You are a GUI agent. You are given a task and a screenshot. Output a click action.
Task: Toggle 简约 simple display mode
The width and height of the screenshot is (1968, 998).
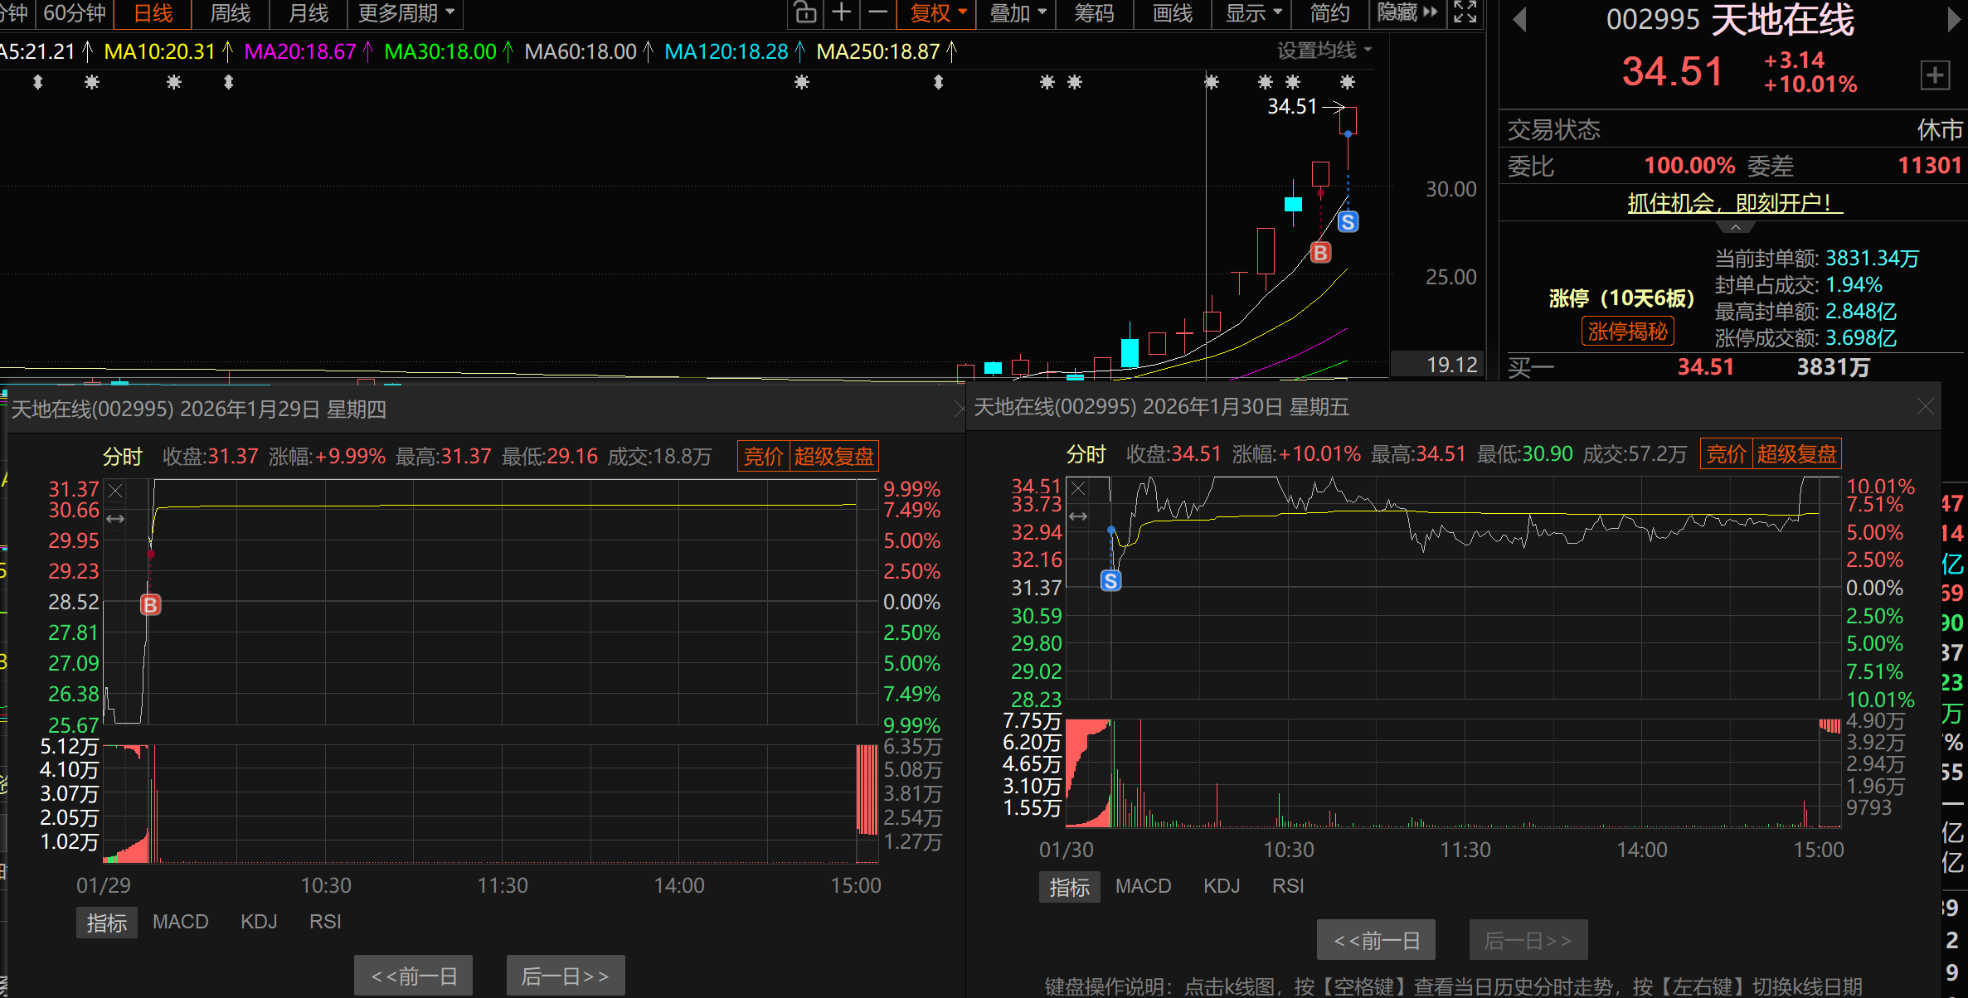[1329, 12]
